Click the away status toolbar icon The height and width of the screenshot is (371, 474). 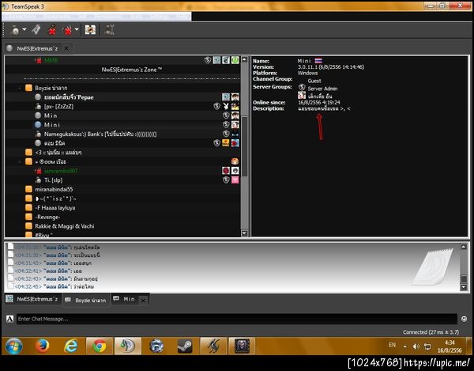(x=14, y=30)
